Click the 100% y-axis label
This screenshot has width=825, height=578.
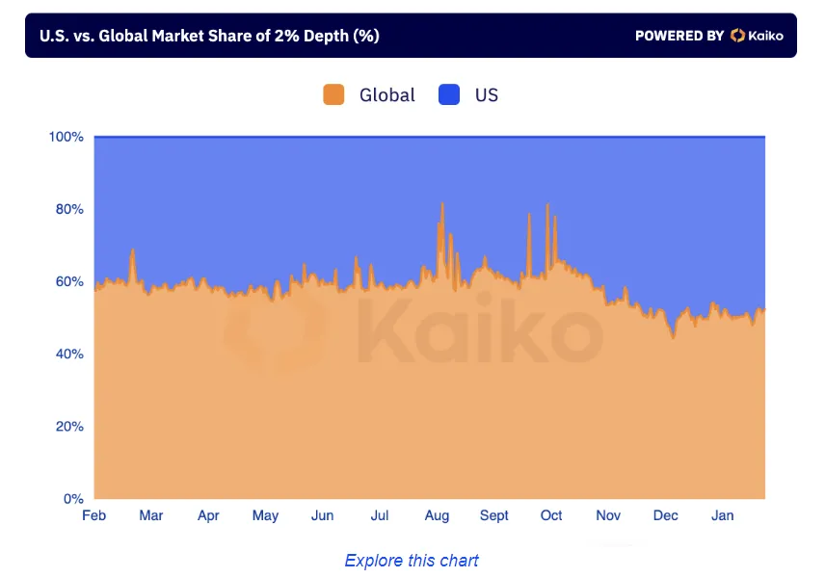point(67,137)
